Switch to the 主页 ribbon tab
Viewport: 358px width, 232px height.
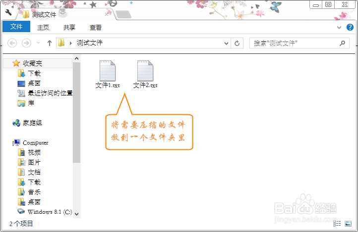pos(43,28)
